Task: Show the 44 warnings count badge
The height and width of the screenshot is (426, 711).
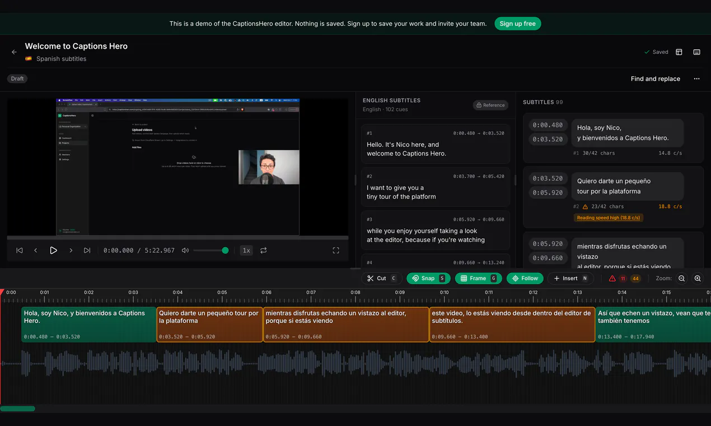Action: (635, 279)
